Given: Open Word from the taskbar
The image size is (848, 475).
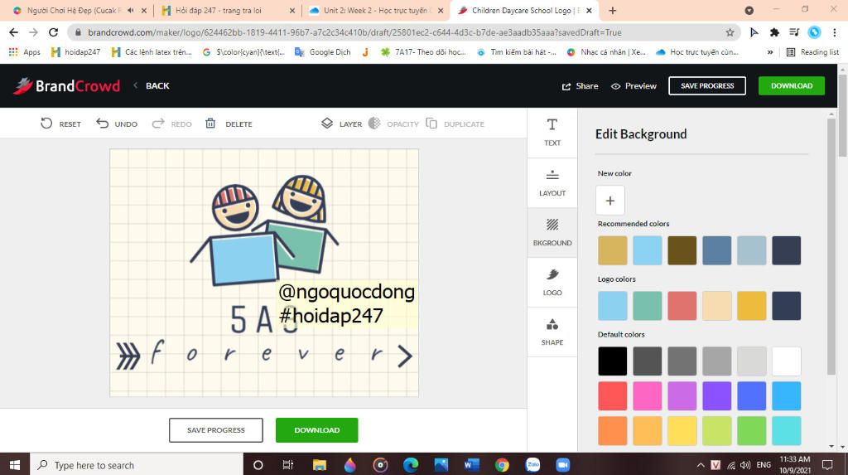Looking at the screenshot, I should pyautogui.click(x=471, y=465).
